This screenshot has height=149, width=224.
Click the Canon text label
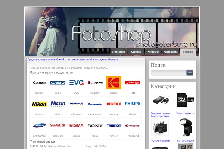pos(39,93)
